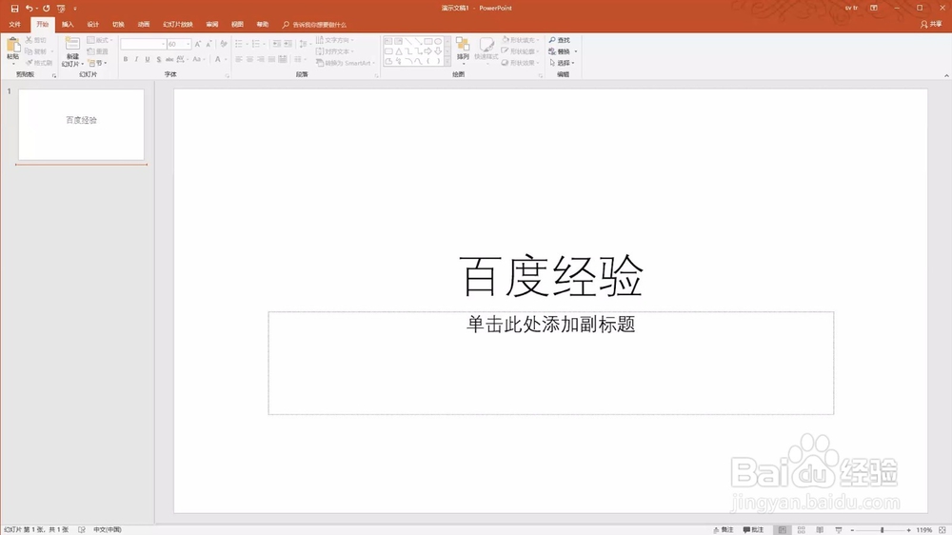Open the 形状效果 (Shape Effects) menu
This screenshot has height=535, width=952.
(520, 63)
